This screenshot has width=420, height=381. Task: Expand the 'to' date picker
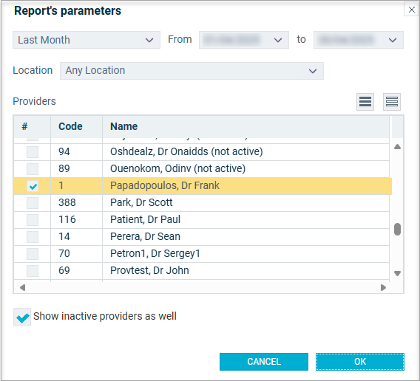pyautogui.click(x=359, y=40)
